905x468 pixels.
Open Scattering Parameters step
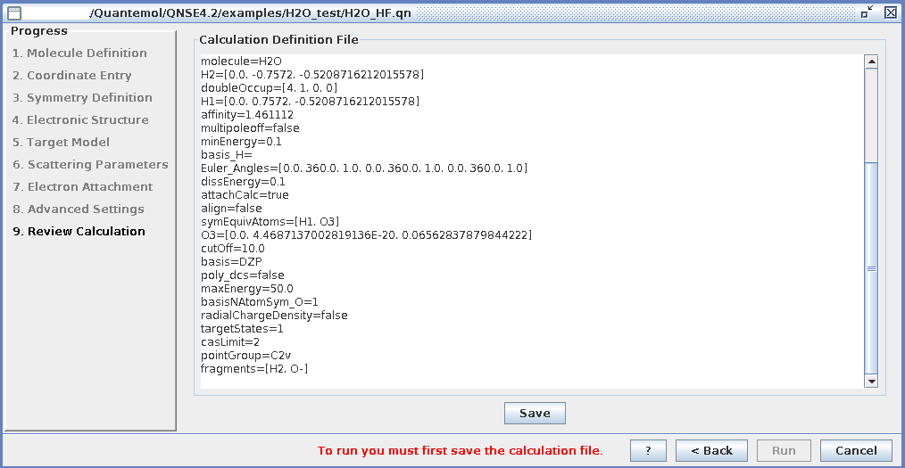coord(90,165)
